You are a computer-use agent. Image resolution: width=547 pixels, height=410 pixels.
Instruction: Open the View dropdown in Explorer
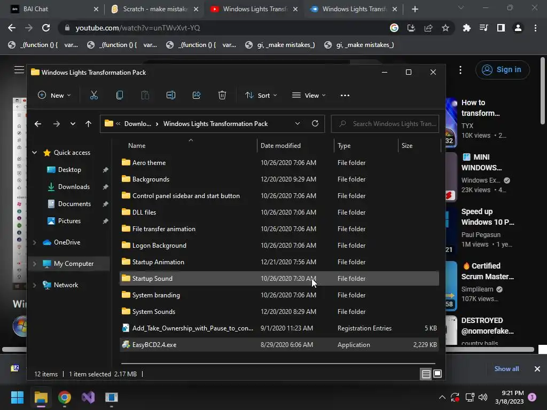coord(309,95)
